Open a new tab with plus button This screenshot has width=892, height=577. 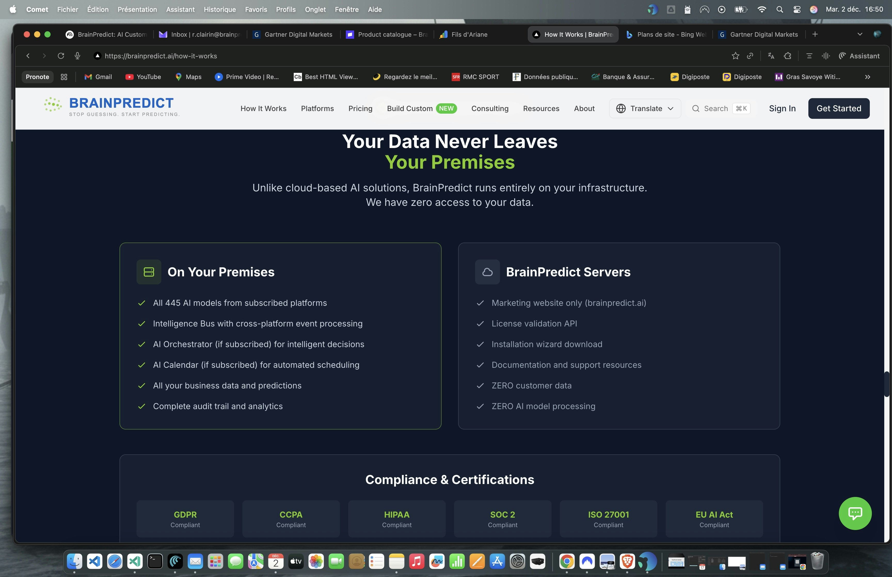(x=815, y=34)
